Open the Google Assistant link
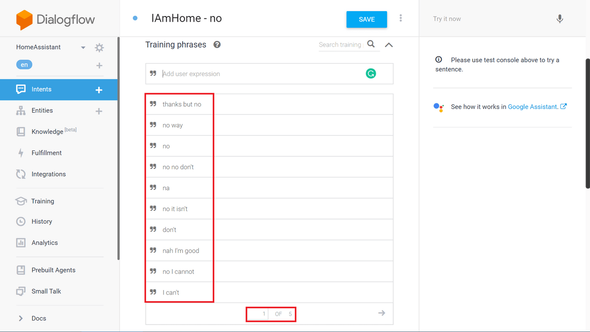590x332 pixels. pyautogui.click(x=533, y=107)
